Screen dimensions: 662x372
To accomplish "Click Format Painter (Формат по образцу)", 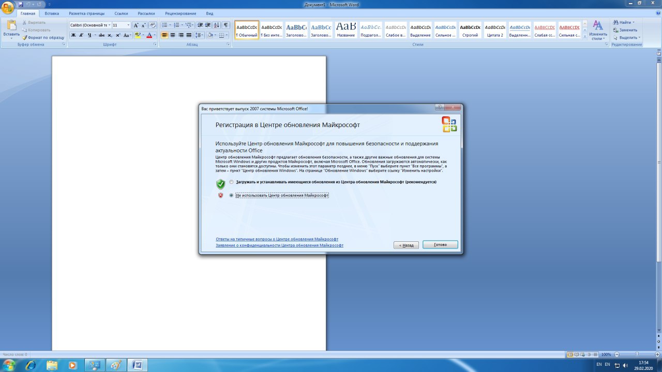I will tap(43, 37).
